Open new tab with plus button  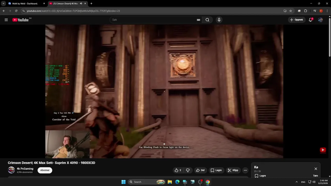tap(91, 4)
